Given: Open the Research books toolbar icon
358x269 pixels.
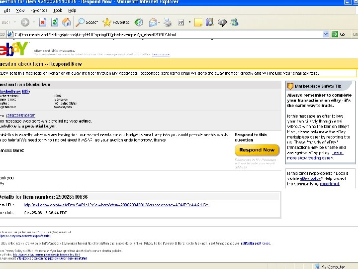Looking at the screenshot, I should [210, 22].
